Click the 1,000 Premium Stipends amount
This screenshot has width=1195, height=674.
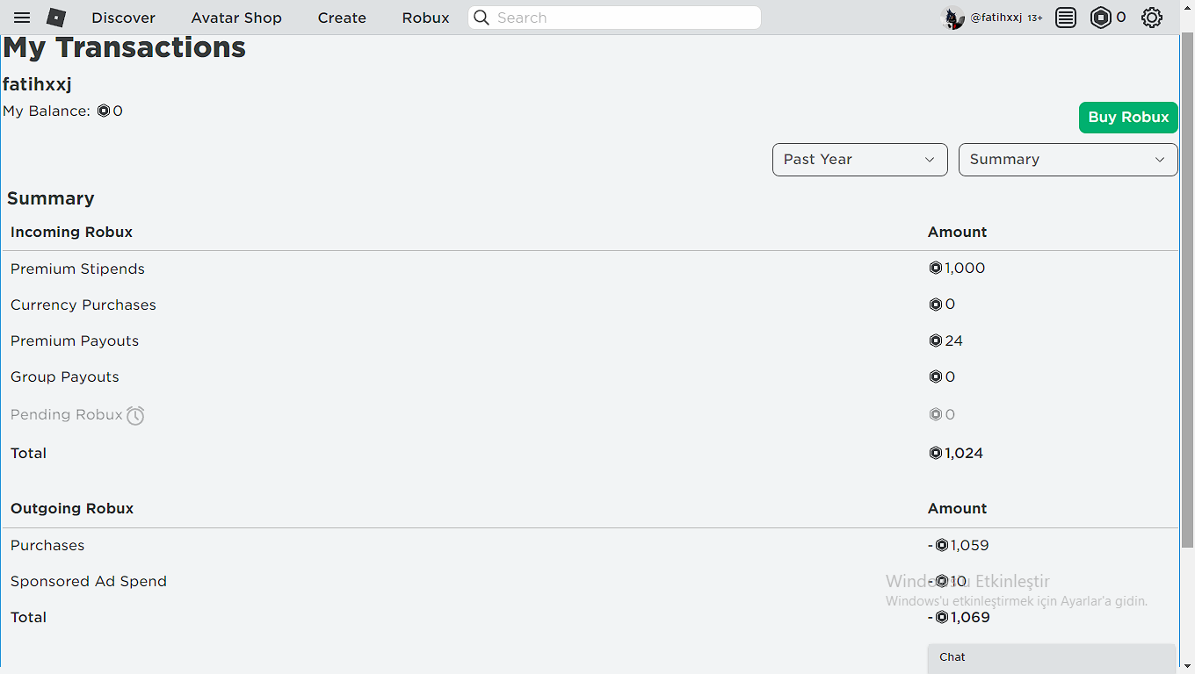point(957,268)
